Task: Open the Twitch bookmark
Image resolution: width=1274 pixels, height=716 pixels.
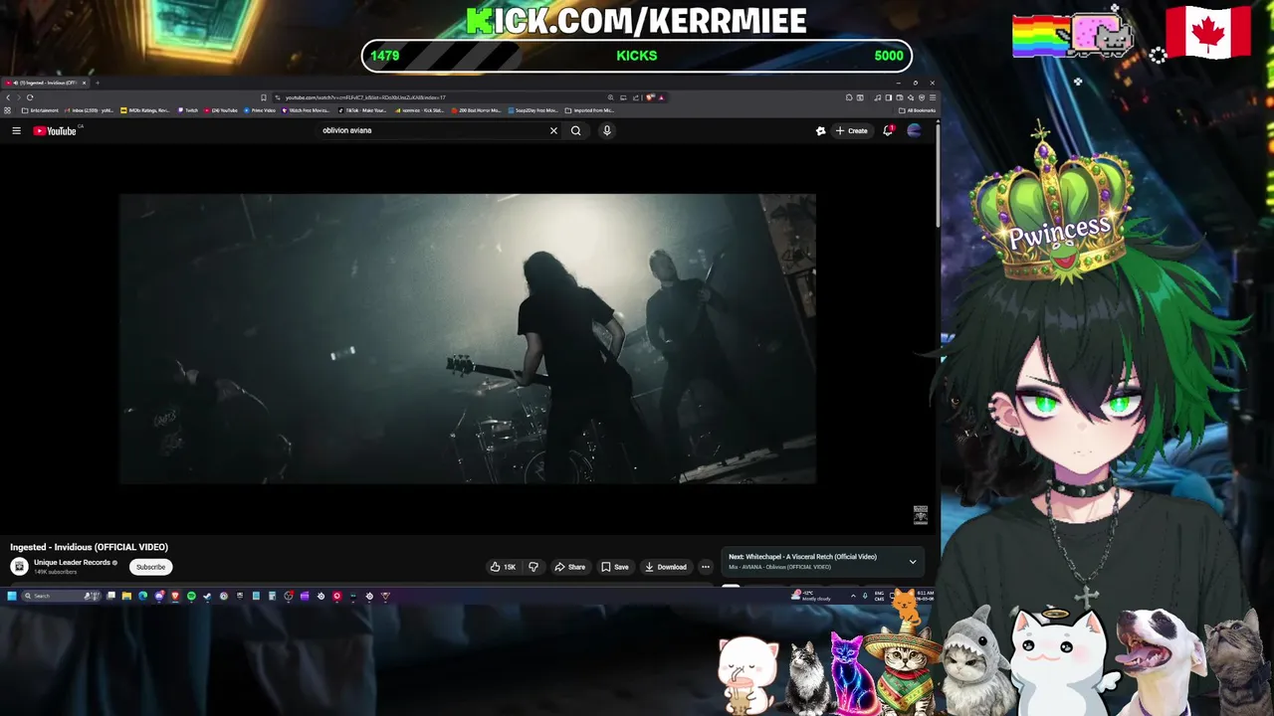Action: pos(187,110)
